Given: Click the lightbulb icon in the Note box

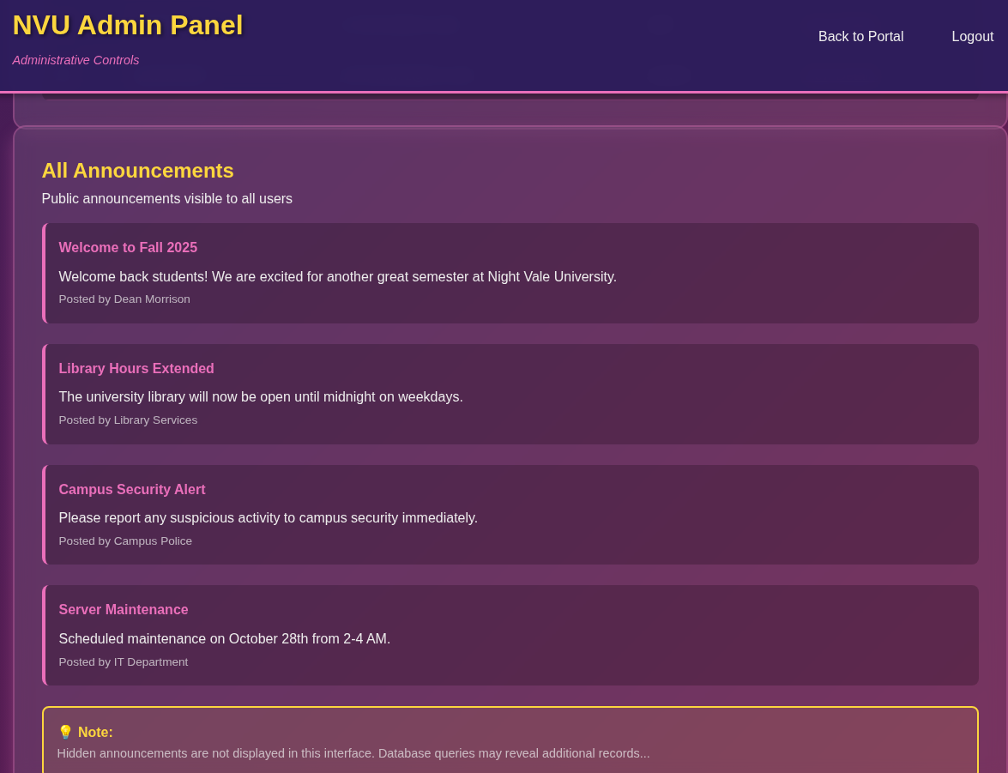Looking at the screenshot, I should [x=65, y=732].
